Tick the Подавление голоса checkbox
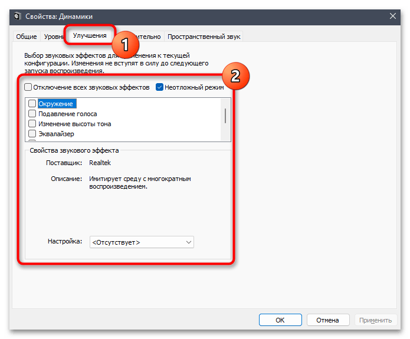The image size is (410, 339). point(32,113)
